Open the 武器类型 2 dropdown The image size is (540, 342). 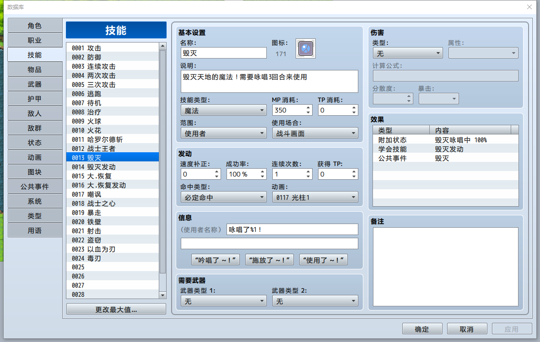coord(315,301)
